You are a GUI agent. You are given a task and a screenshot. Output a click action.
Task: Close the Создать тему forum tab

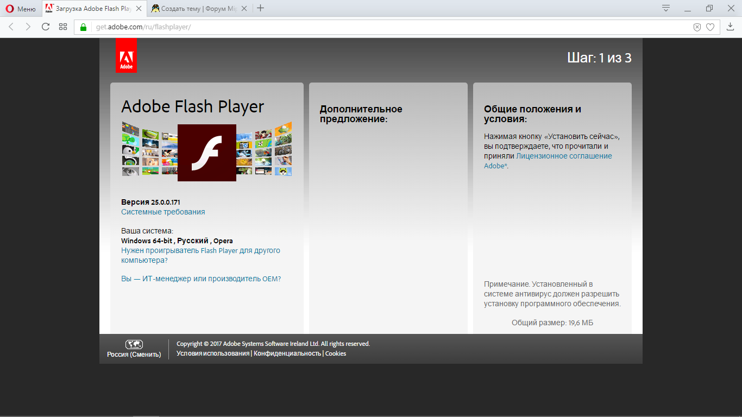pyautogui.click(x=244, y=8)
